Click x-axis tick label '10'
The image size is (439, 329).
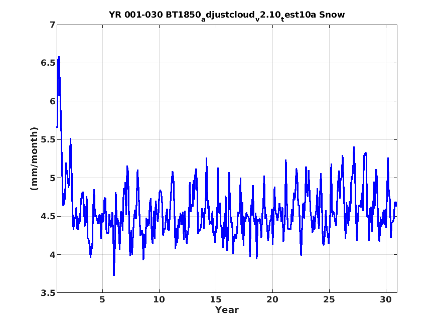pos(159,299)
